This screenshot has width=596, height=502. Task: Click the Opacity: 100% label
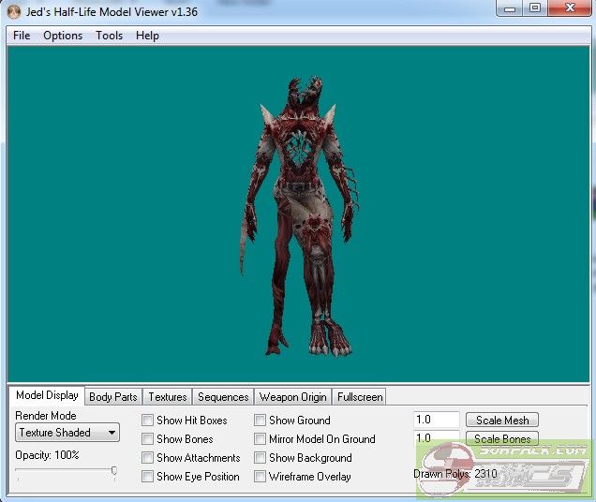coord(47,455)
